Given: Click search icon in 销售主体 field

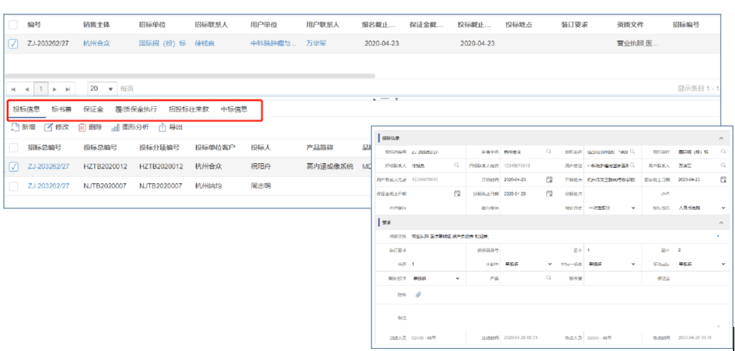Looking at the screenshot, I should [549, 152].
